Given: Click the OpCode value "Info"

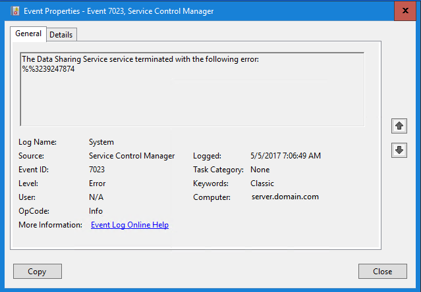Looking at the screenshot, I should coord(96,211).
